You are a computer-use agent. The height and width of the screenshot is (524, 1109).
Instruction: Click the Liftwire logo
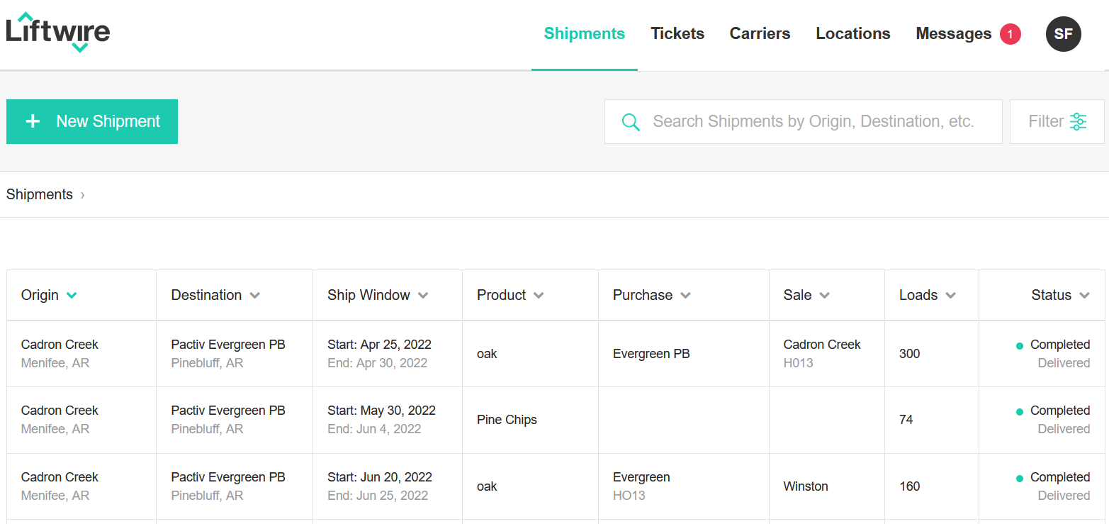58,33
